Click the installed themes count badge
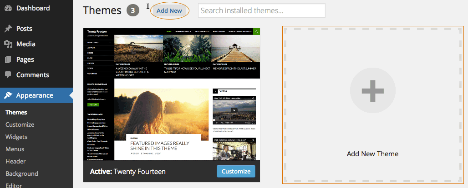 click(133, 10)
